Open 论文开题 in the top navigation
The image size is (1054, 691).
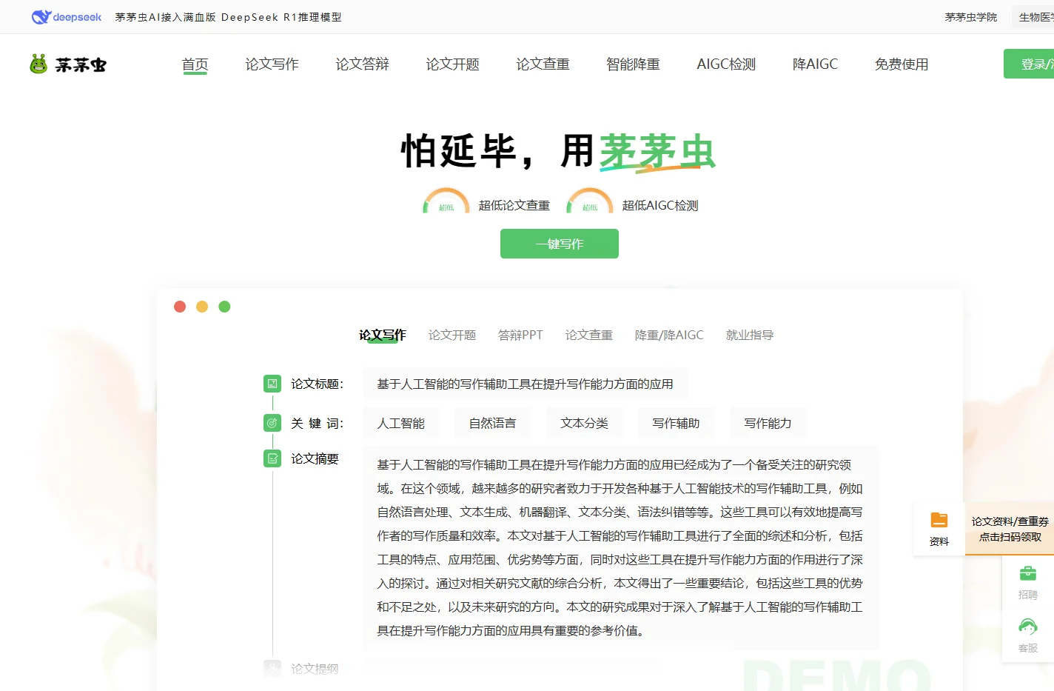[x=453, y=64]
